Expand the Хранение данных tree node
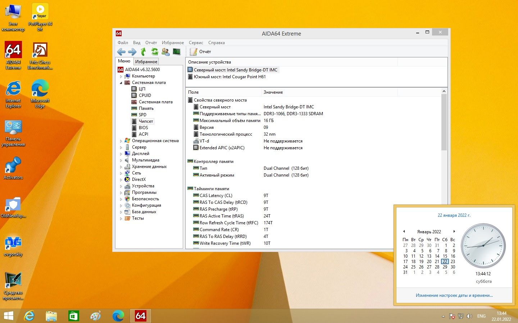 pos(121,167)
